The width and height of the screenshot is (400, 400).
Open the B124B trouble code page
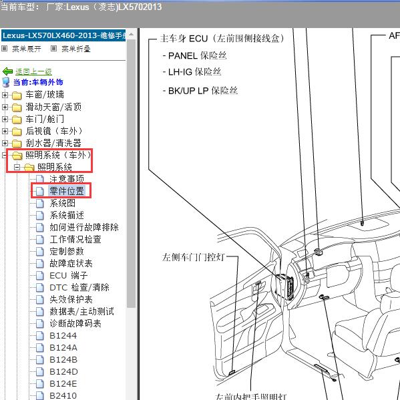[x=63, y=359]
